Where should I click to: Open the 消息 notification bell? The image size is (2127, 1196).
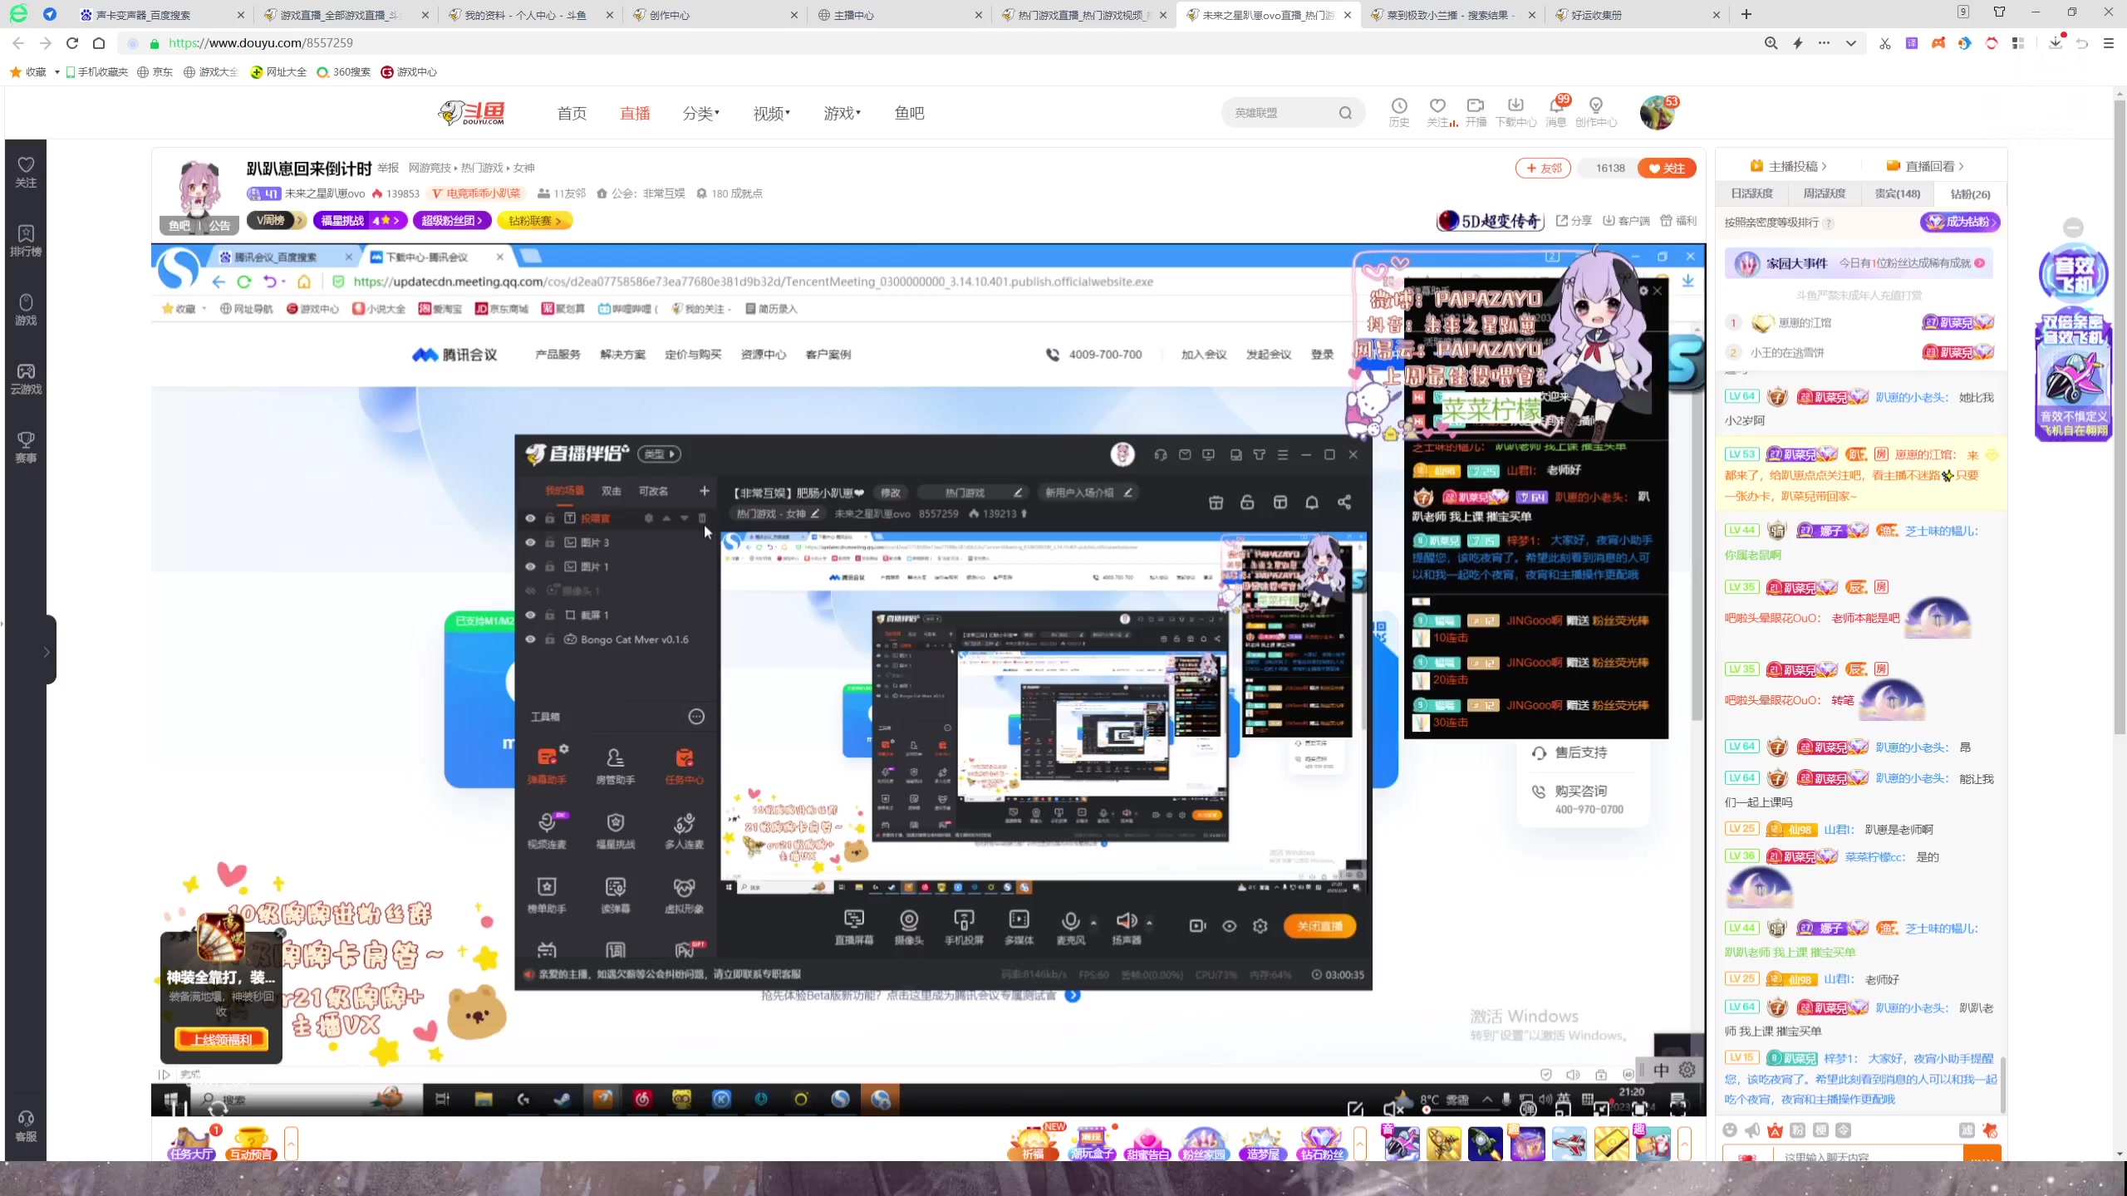pos(1556,112)
